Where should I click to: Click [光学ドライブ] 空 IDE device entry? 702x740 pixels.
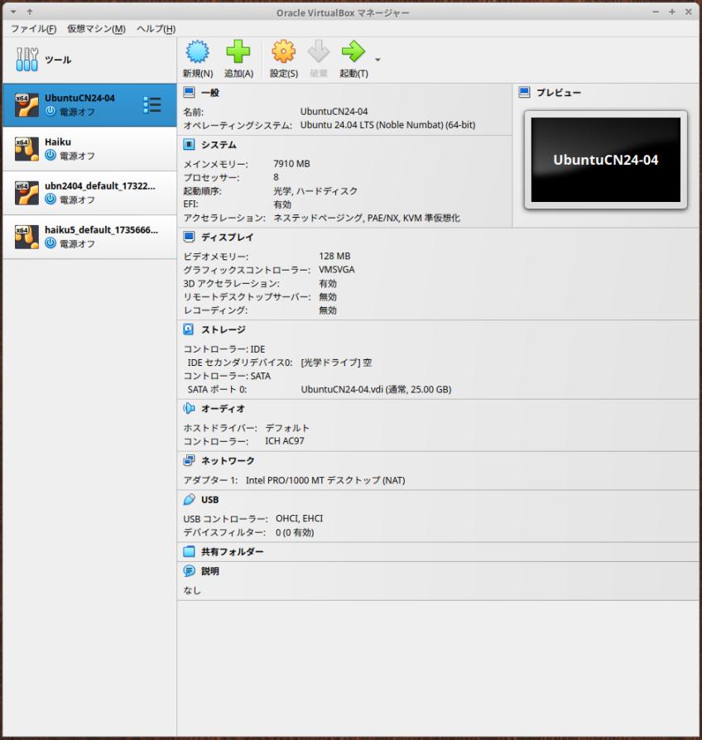pyautogui.click(x=336, y=363)
